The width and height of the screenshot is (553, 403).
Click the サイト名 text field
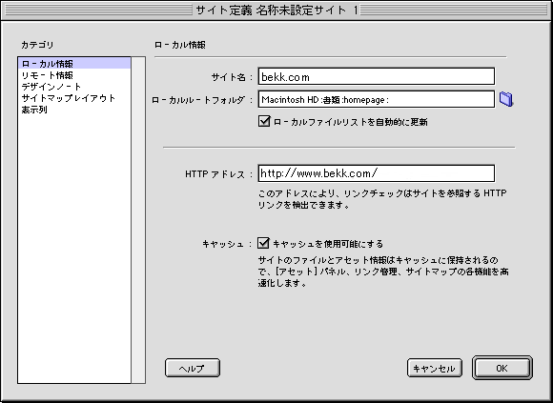[x=377, y=76]
